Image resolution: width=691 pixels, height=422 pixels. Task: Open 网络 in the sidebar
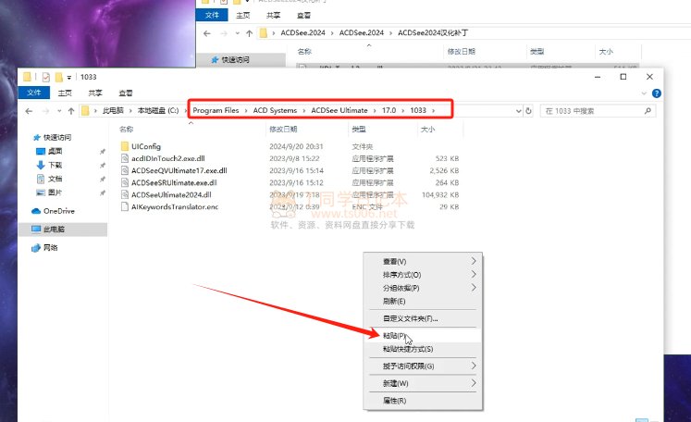pos(50,248)
